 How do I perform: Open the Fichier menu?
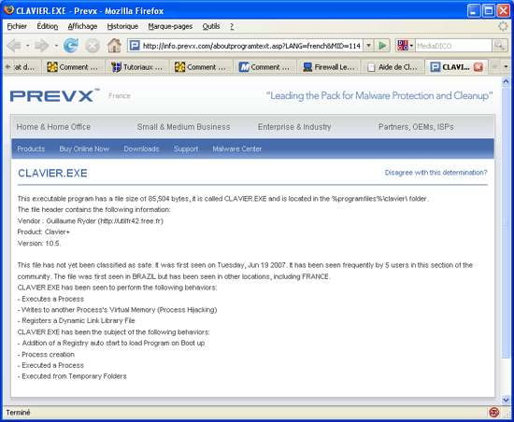(x=17, y=26)
